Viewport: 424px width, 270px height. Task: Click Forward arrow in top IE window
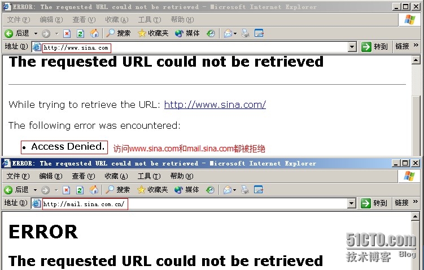click(x=46, y=33)
